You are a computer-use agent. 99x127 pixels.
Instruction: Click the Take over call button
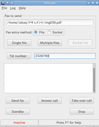82,100
